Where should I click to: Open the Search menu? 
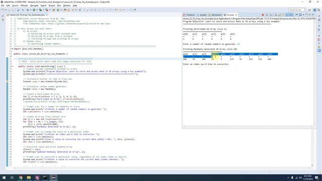[43, 6]
